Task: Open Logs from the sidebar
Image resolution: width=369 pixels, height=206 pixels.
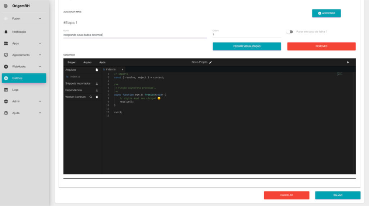Action: 15,90
